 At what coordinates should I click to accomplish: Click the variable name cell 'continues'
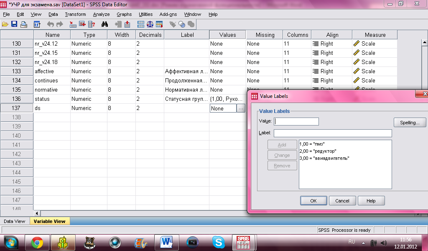52,81
